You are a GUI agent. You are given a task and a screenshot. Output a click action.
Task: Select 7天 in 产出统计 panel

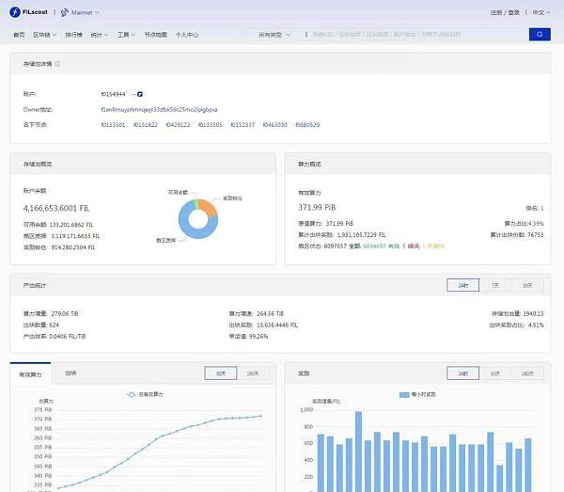495,285
